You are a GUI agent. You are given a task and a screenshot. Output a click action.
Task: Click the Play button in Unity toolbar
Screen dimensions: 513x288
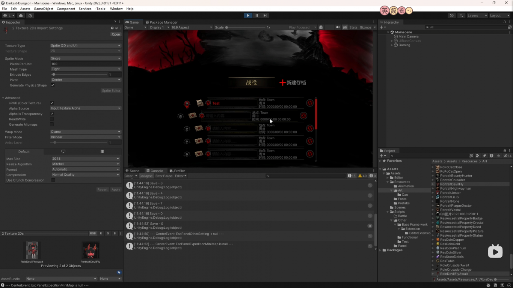[x=248, y=15]
